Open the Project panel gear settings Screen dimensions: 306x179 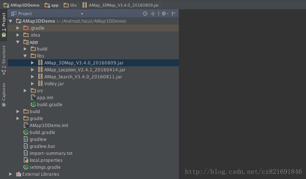click(x=165, y=14)
